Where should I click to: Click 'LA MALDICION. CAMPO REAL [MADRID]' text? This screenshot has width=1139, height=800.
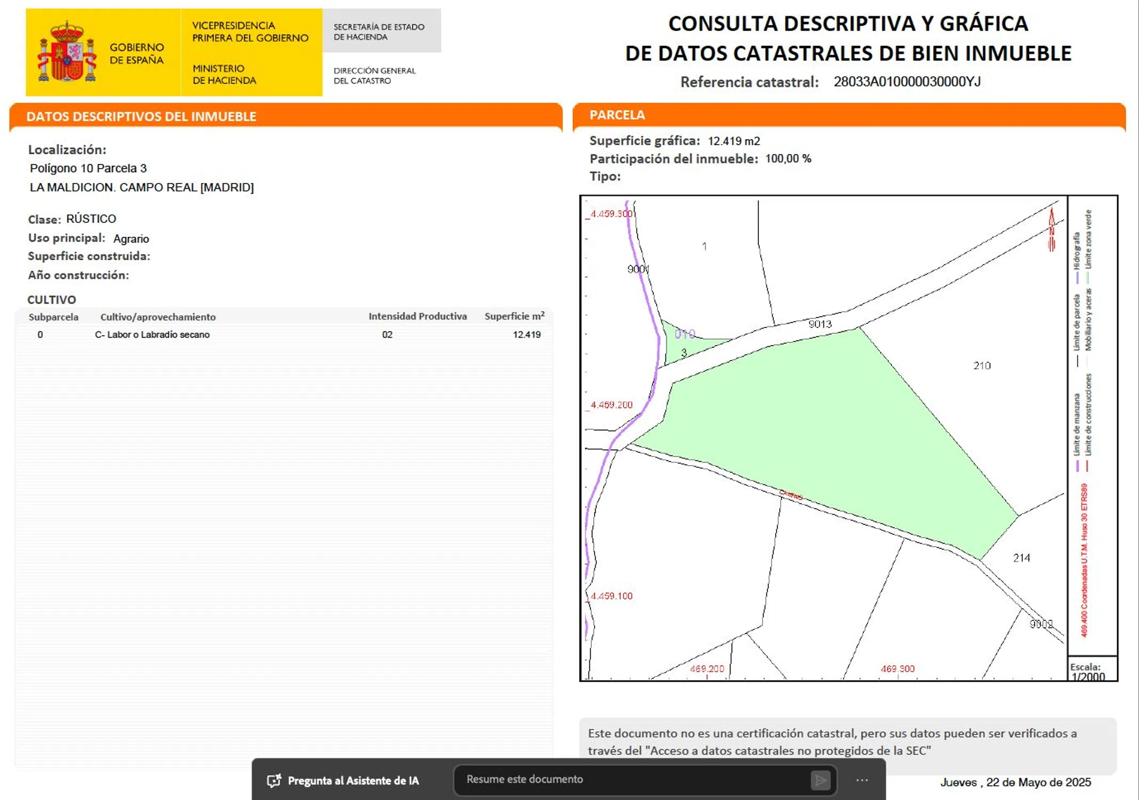(141, 187)
